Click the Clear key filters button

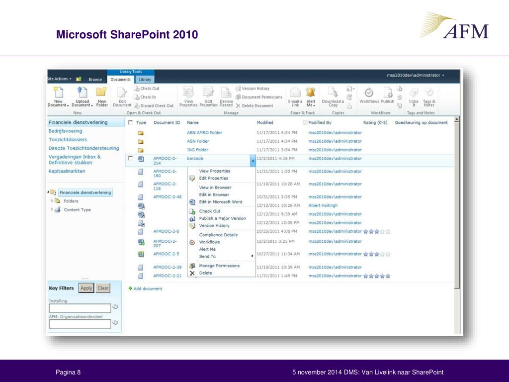(103, 288)
